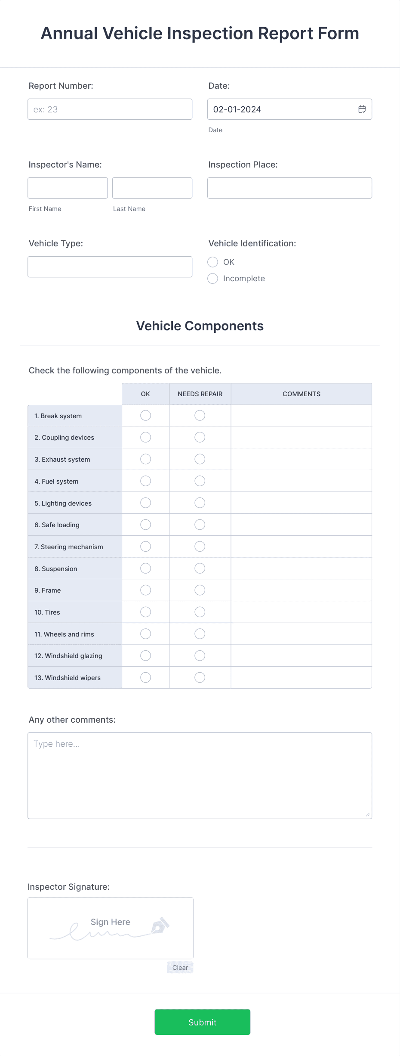Mark Windshield wipers as OK
Viewport: 400px width, 1056px height.
145,677
